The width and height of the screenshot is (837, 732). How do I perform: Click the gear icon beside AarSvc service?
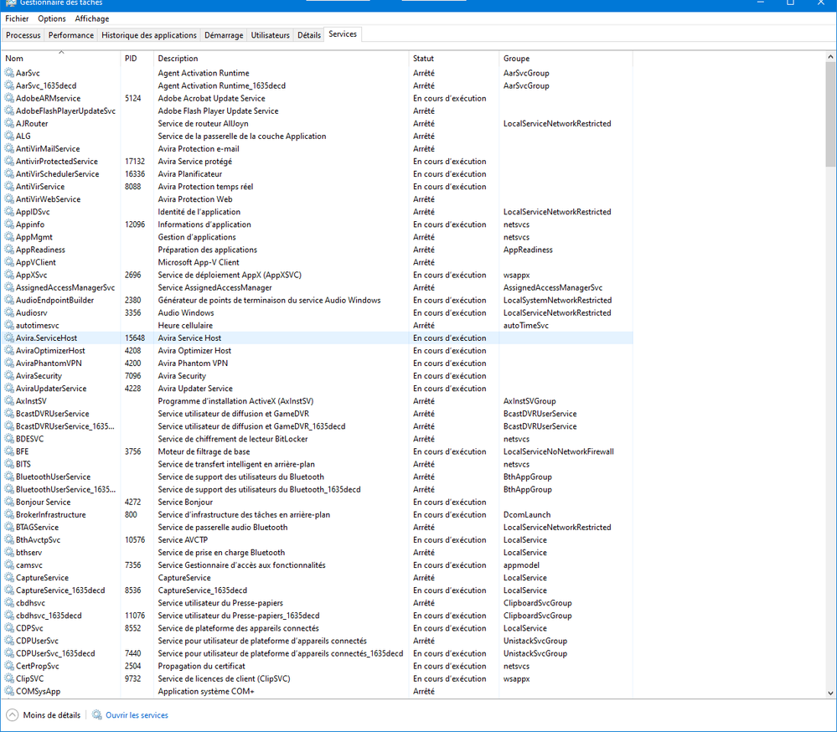(9, 73)
